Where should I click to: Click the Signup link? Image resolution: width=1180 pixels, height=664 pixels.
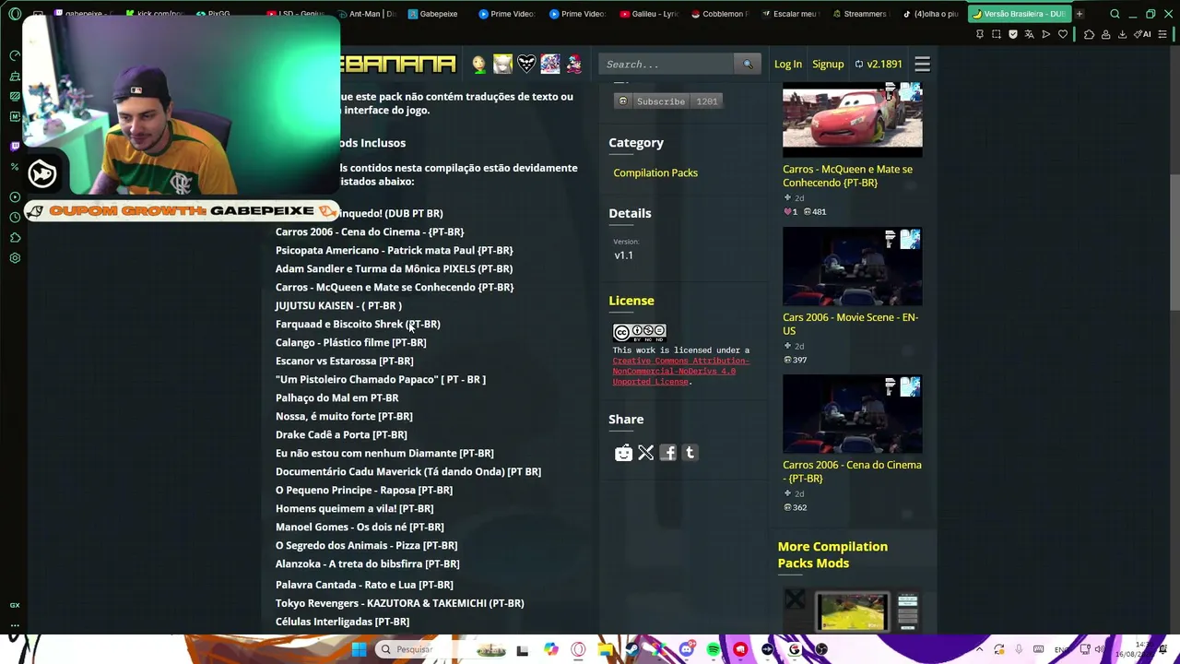(828, 64)
